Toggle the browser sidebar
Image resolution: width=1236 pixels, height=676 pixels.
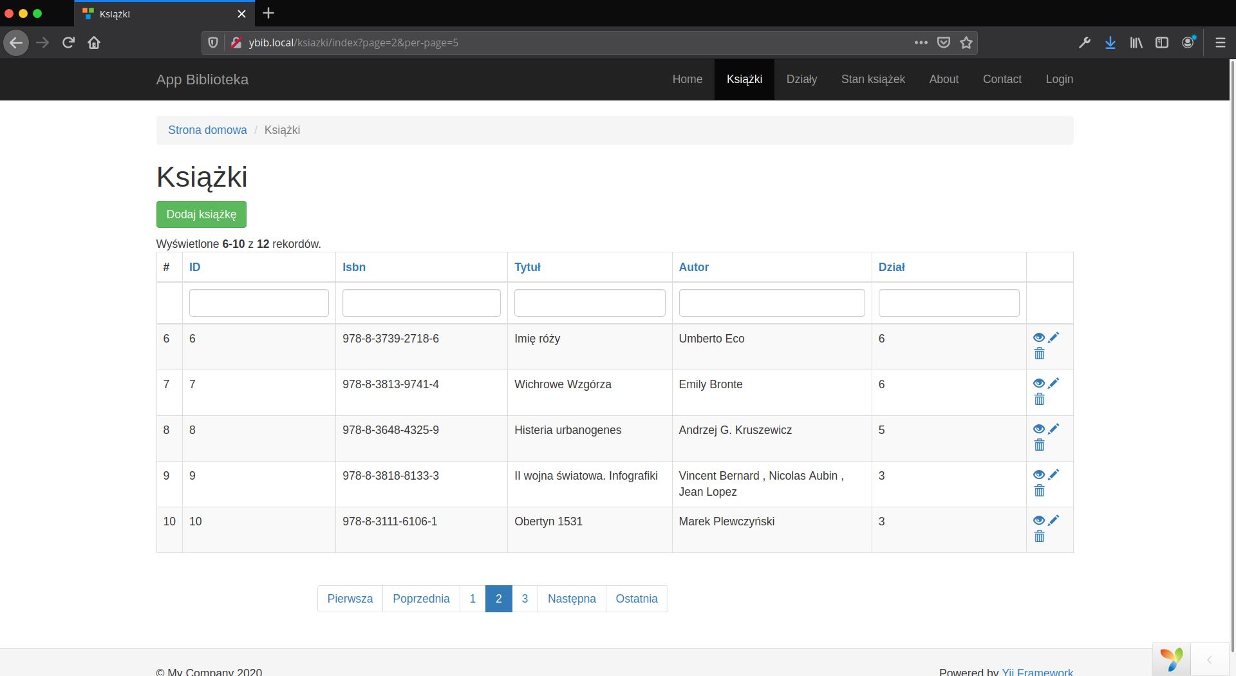click(1162, 42)
